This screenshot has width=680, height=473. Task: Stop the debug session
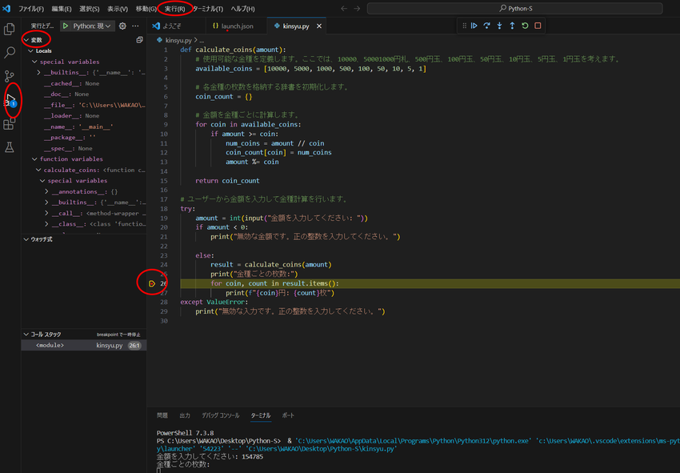click(538, 26)
